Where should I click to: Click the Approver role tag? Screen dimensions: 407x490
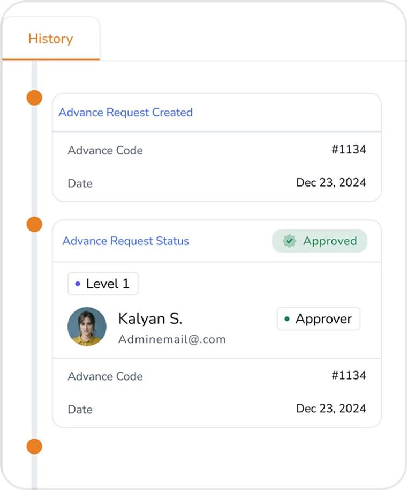[319, 319]
